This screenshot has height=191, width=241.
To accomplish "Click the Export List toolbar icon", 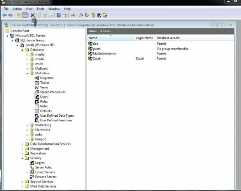I will (51, 16).
